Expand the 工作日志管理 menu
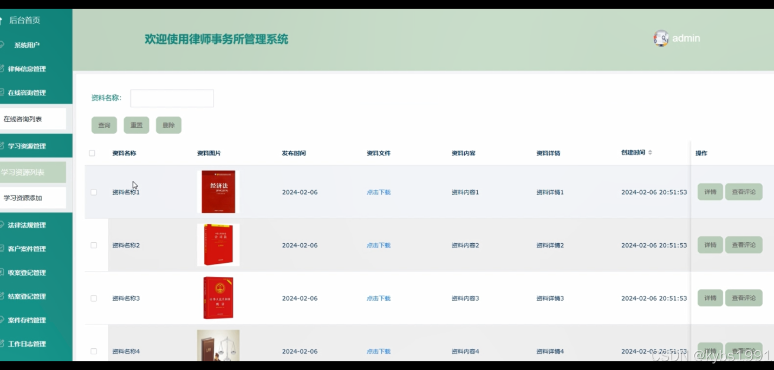774x370 pixels. (36, 344)
